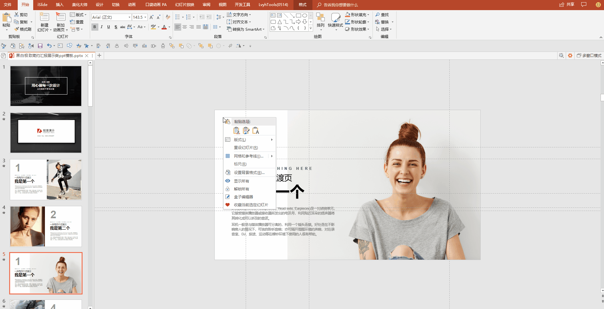Increase font size with the larger A icon
This screenshot has height=309, width=604.
[151, 17]
